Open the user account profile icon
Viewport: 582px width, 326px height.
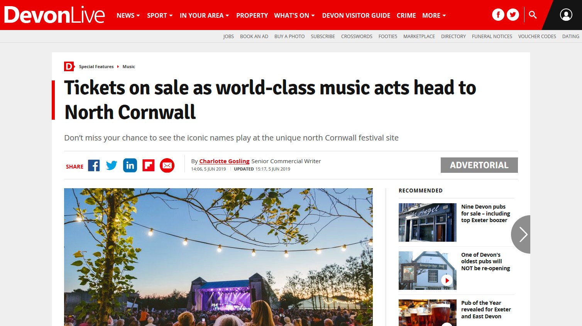click(566, 15)
